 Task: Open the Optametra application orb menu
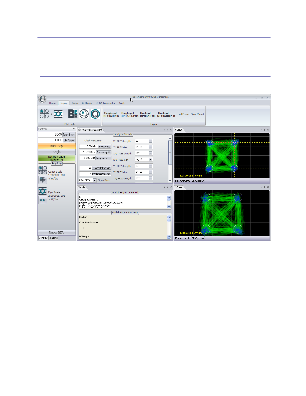click(x=42, y=99)
